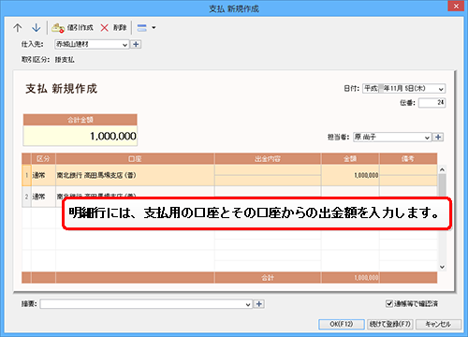Click the キャンセル button
The height and width of the screenshot is (337, 468).
[438, 324]
